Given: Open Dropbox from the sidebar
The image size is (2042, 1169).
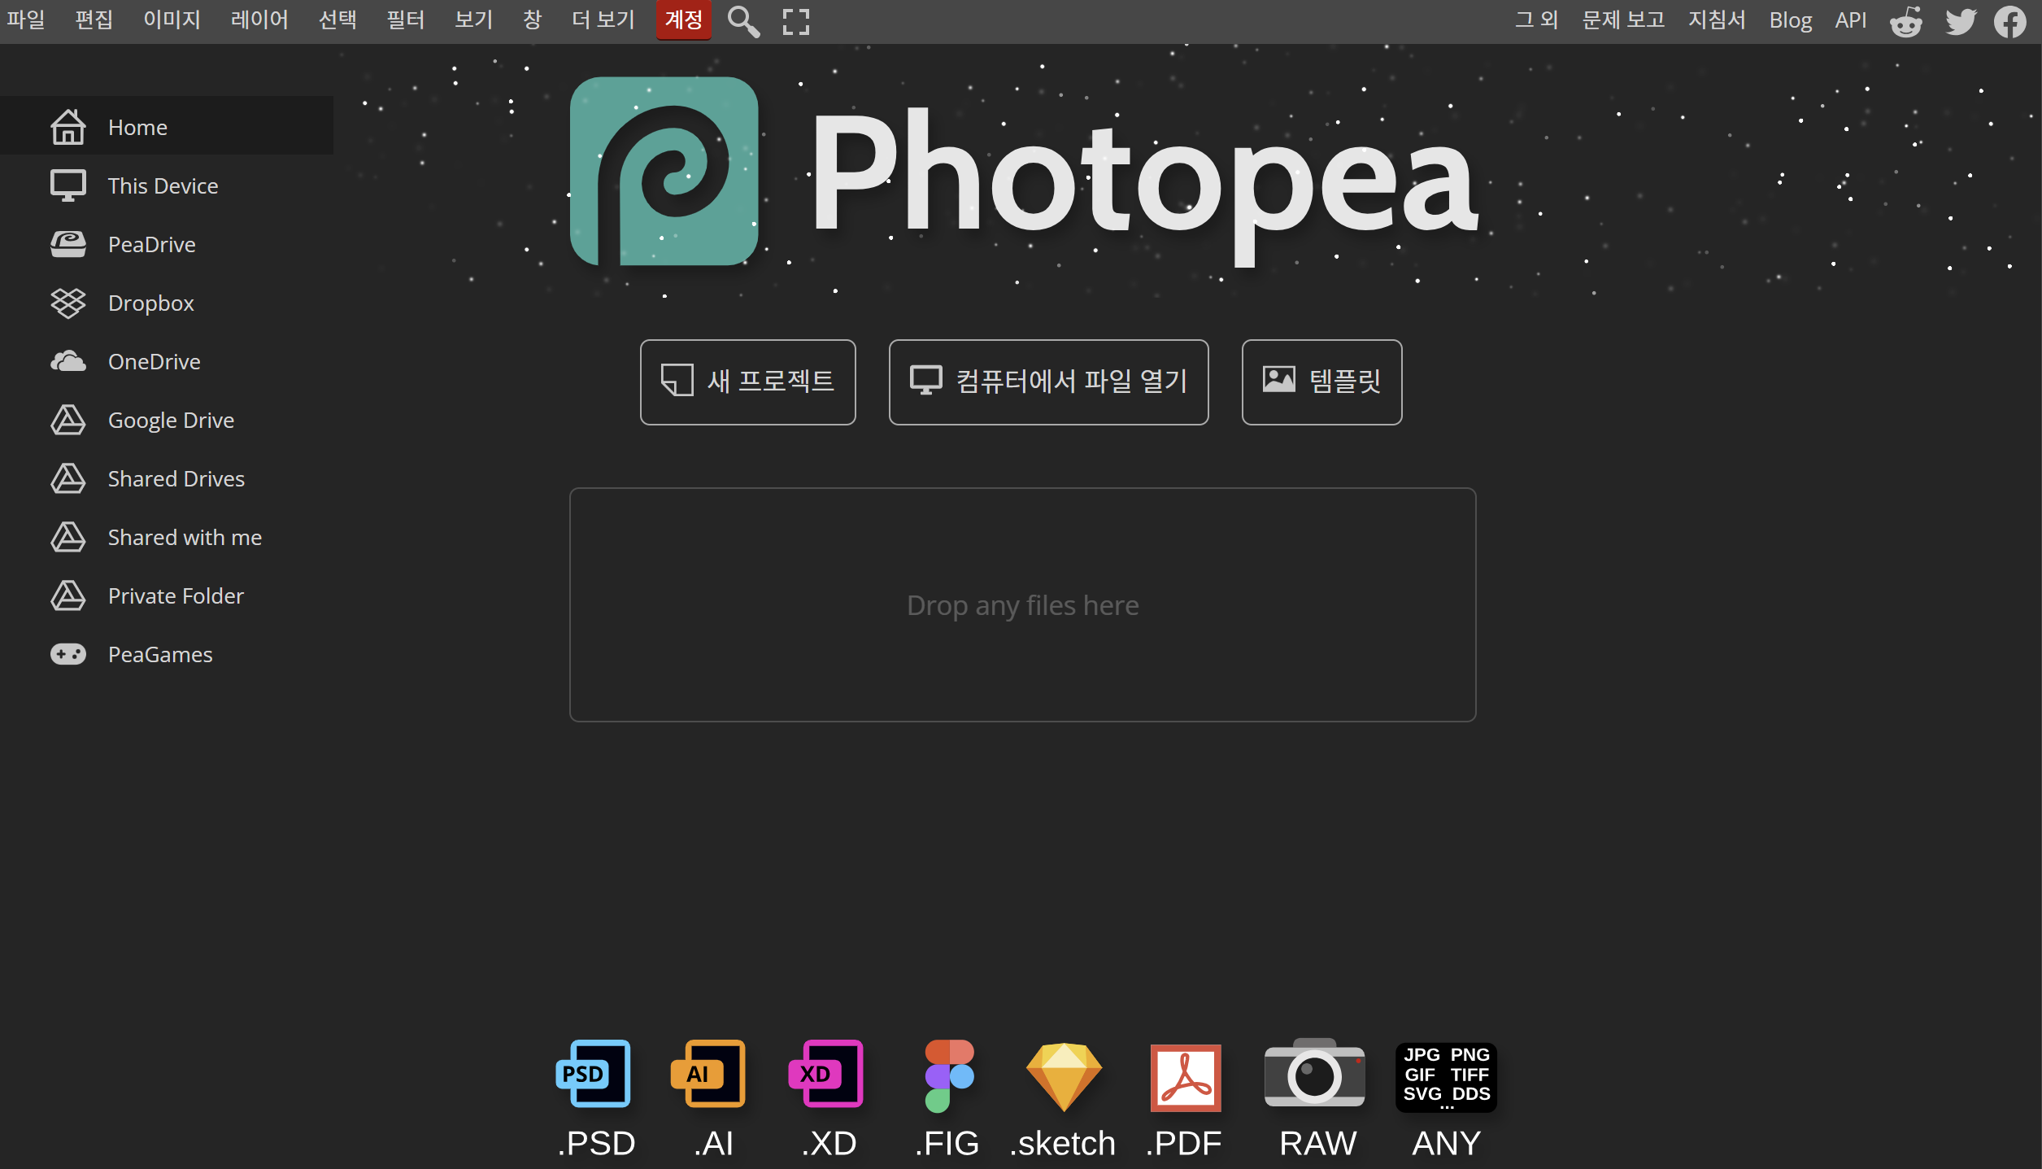Looking at the screenshot, I should pyautogui.click(x=151, y=302).
